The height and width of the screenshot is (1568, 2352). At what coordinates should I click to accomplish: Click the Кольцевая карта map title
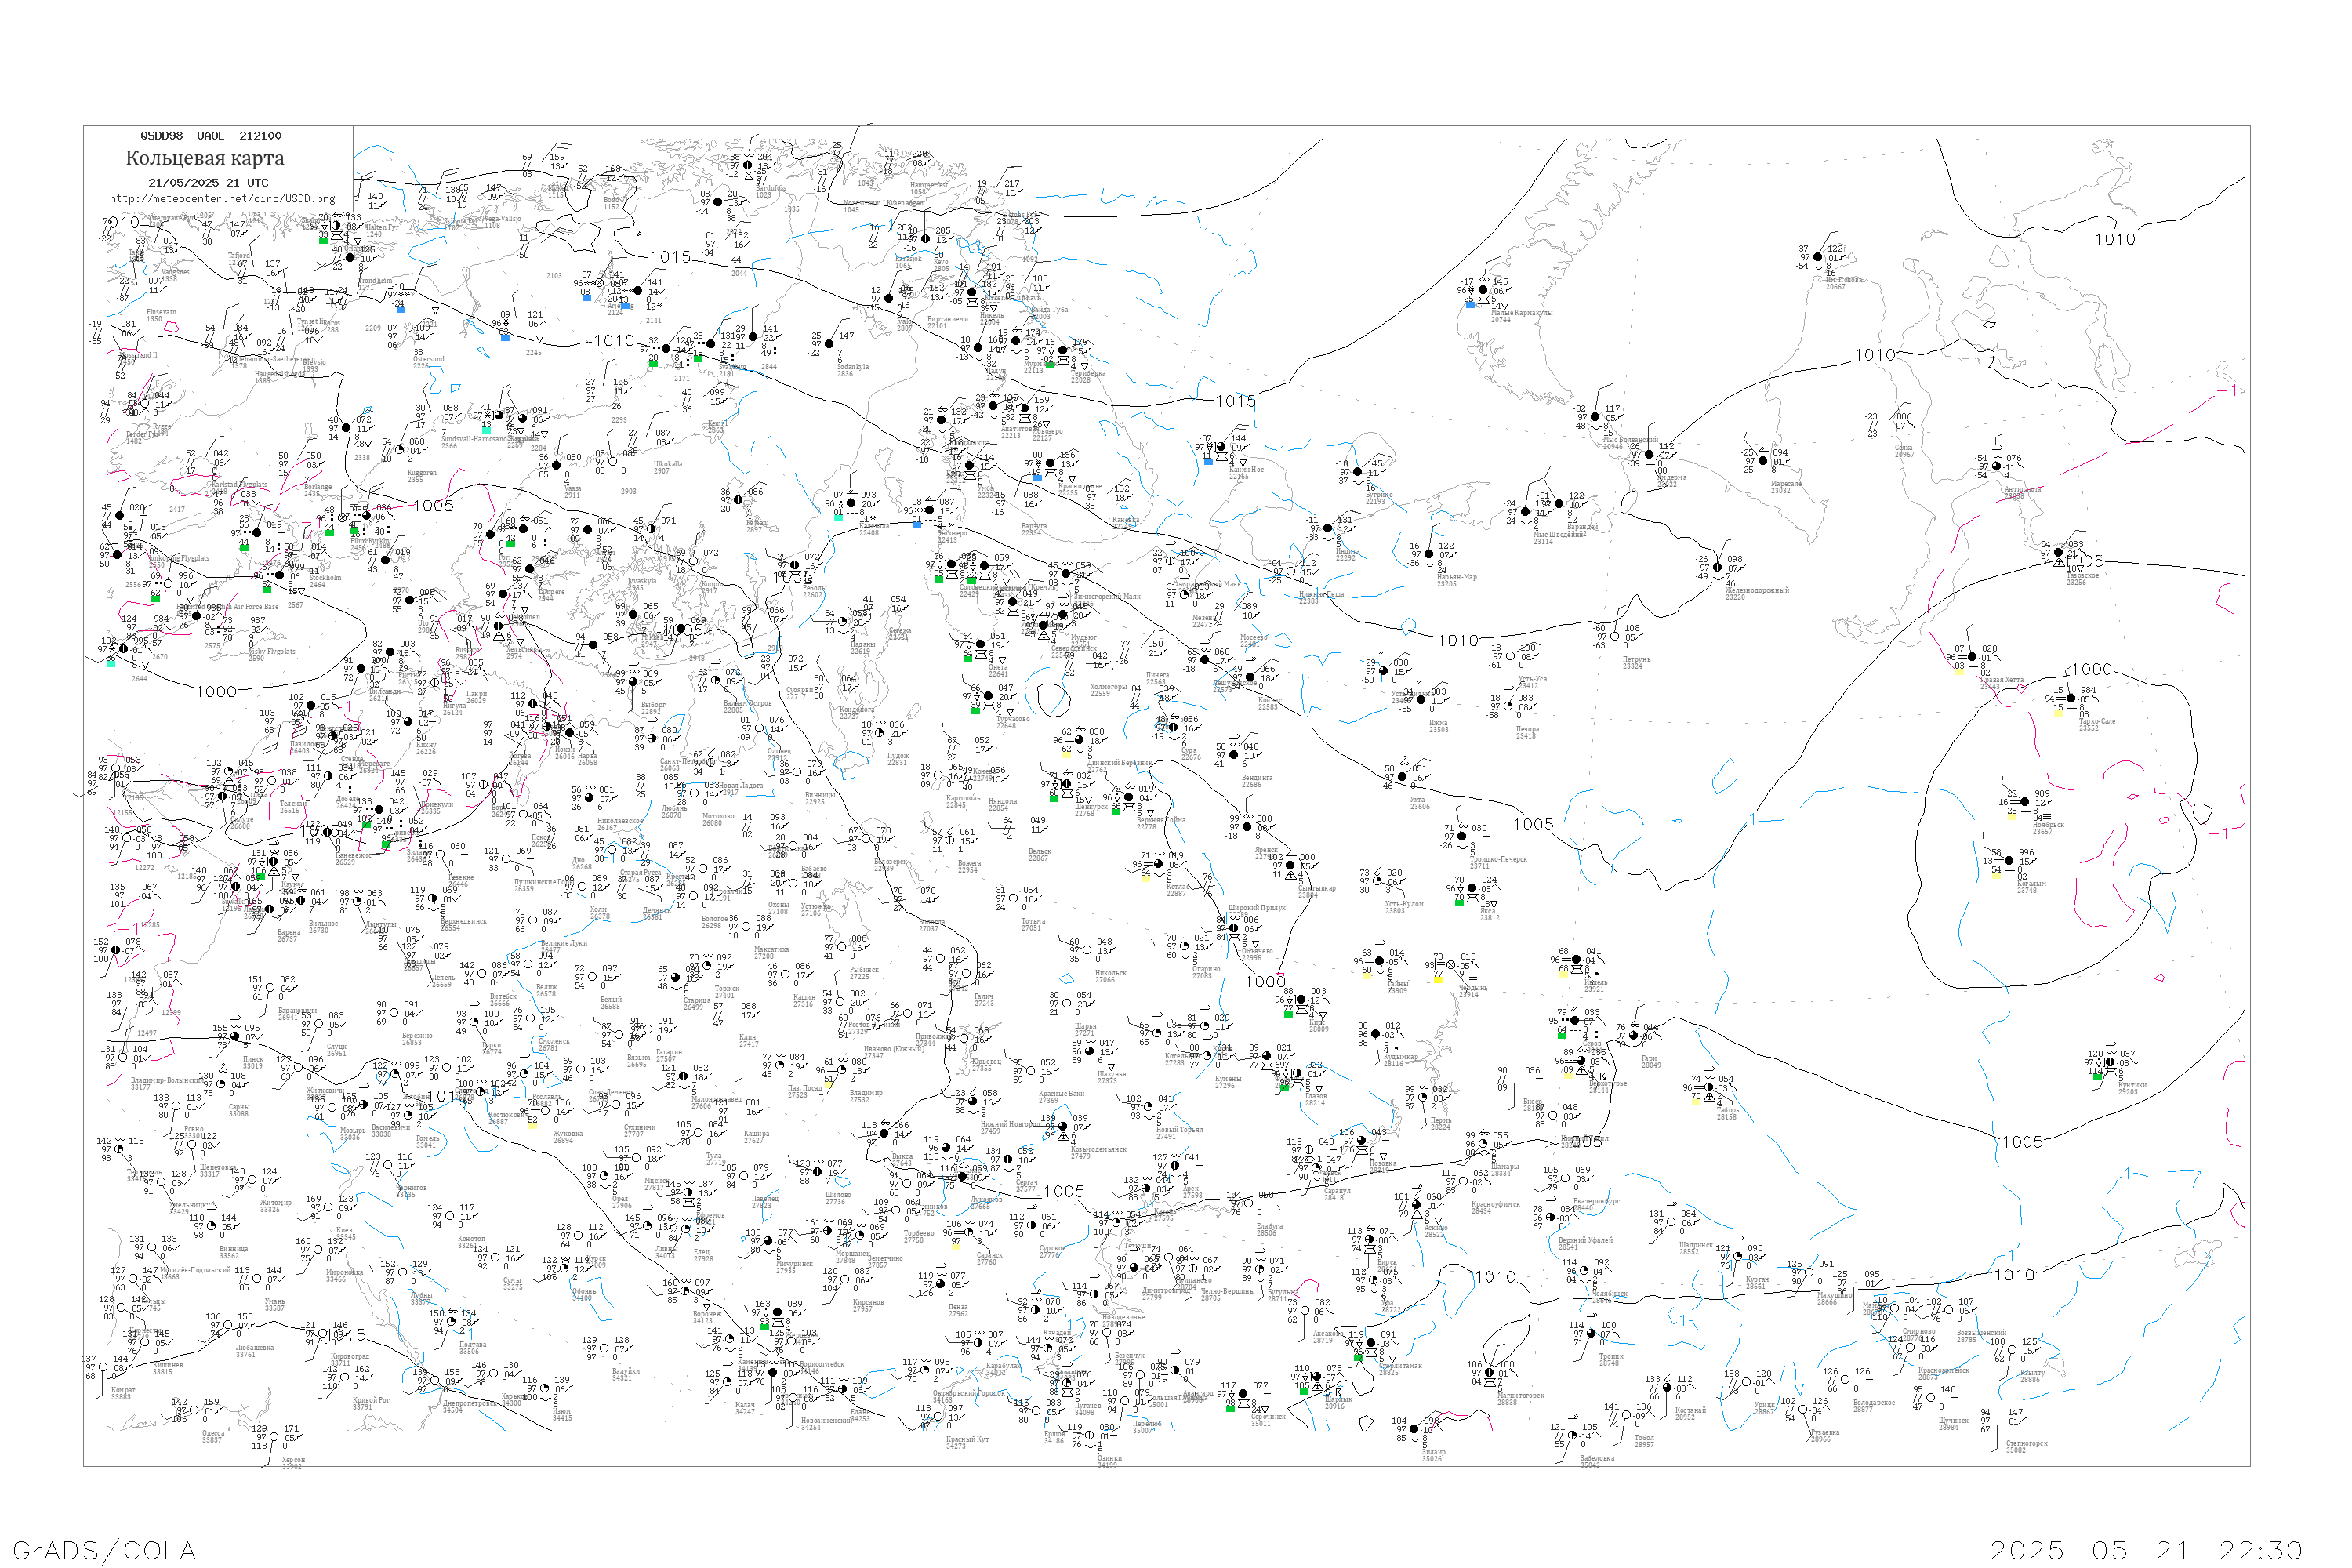205,158
